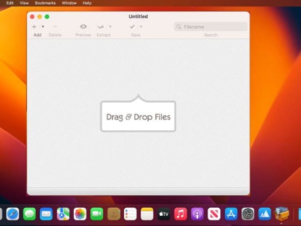Click the Drag & Drop Files area

point(138,117)
